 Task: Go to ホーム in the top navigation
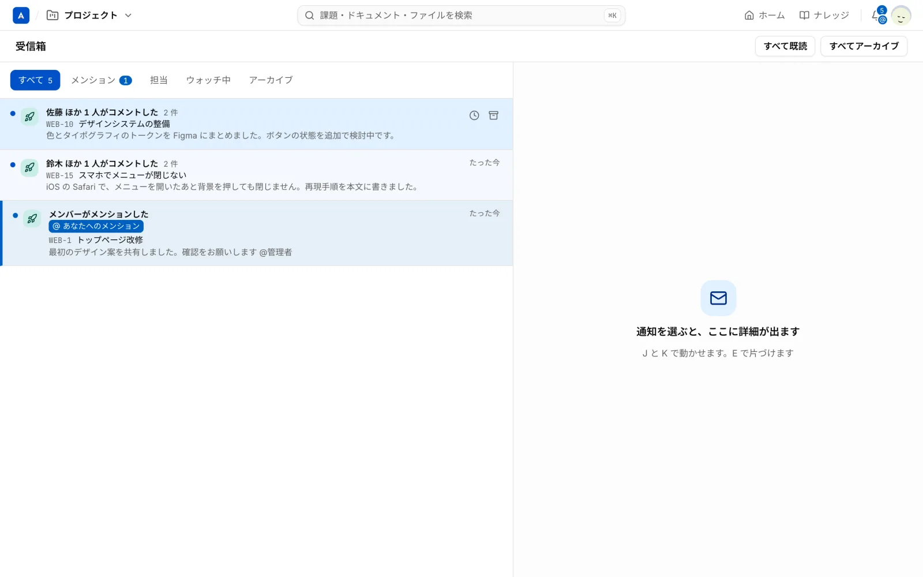coord(764,16)
